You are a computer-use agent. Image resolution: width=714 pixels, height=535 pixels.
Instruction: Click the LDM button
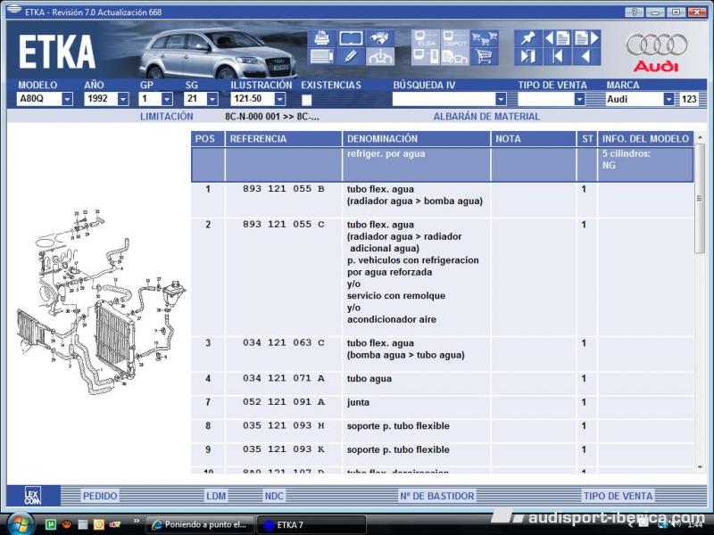coord(216,496)
